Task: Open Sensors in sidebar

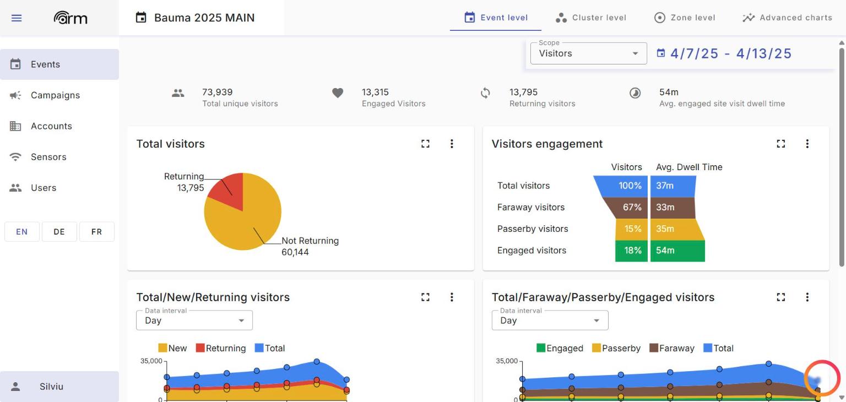Action: (59, 157)
